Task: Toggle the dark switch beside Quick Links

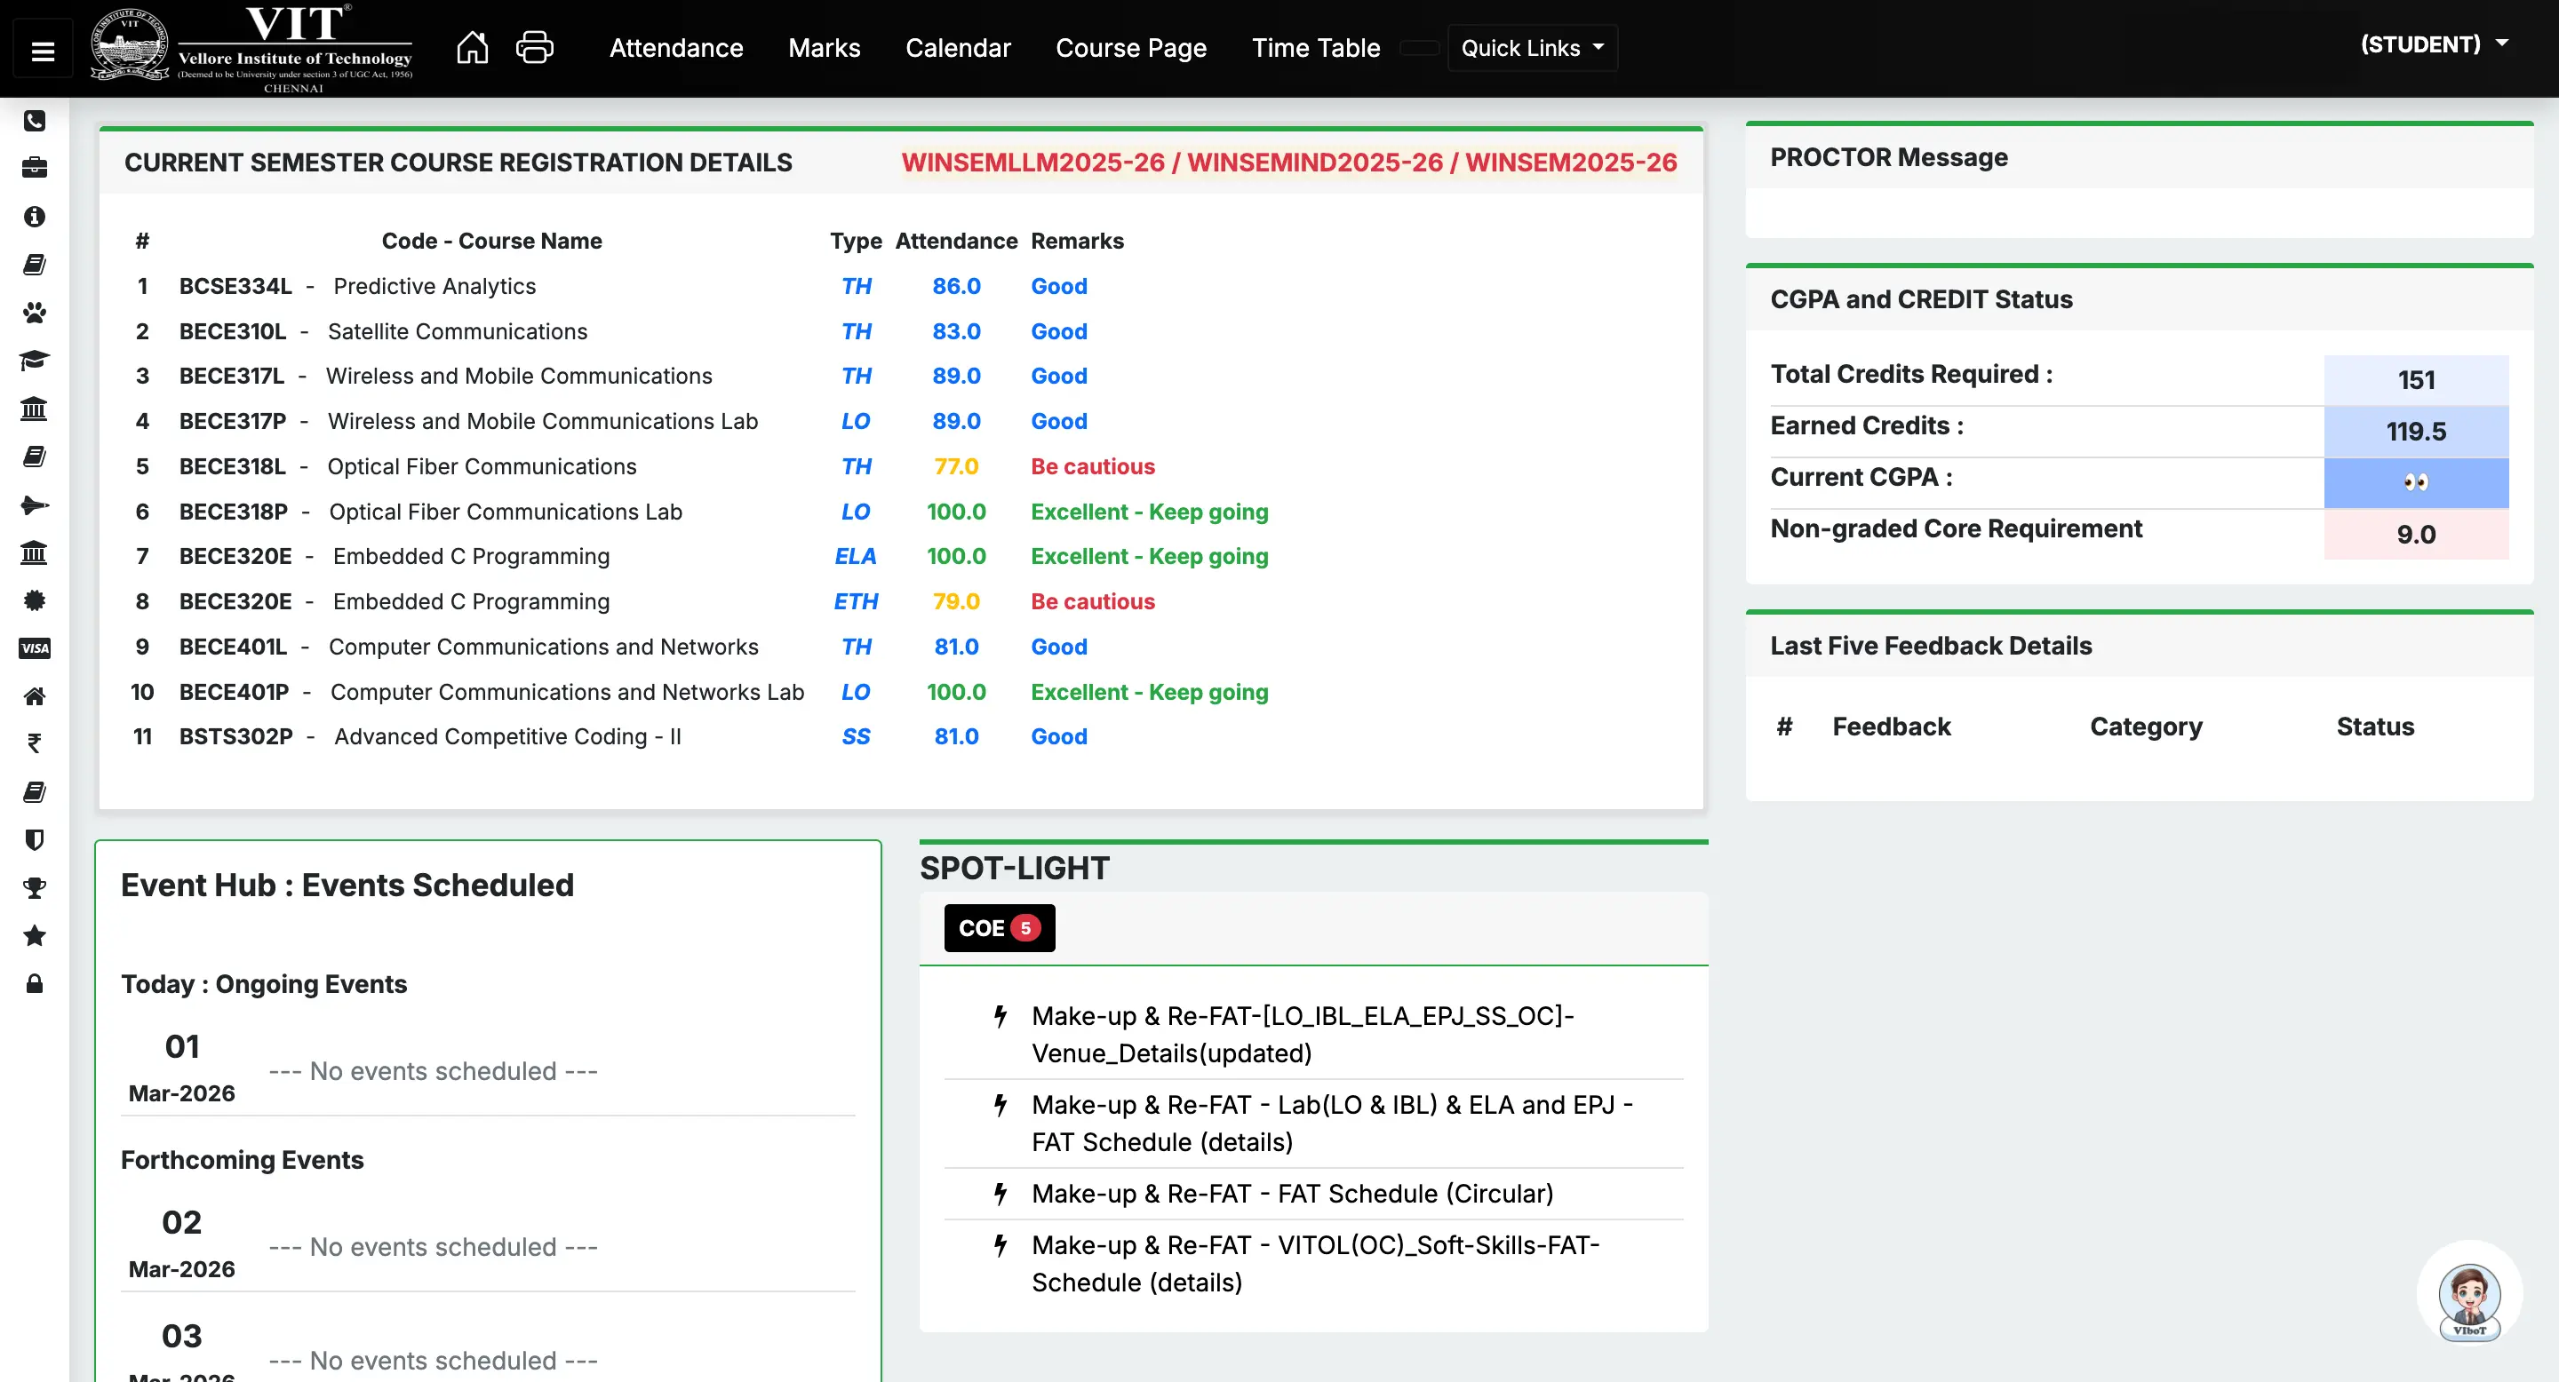Action: pos(1419,48)
